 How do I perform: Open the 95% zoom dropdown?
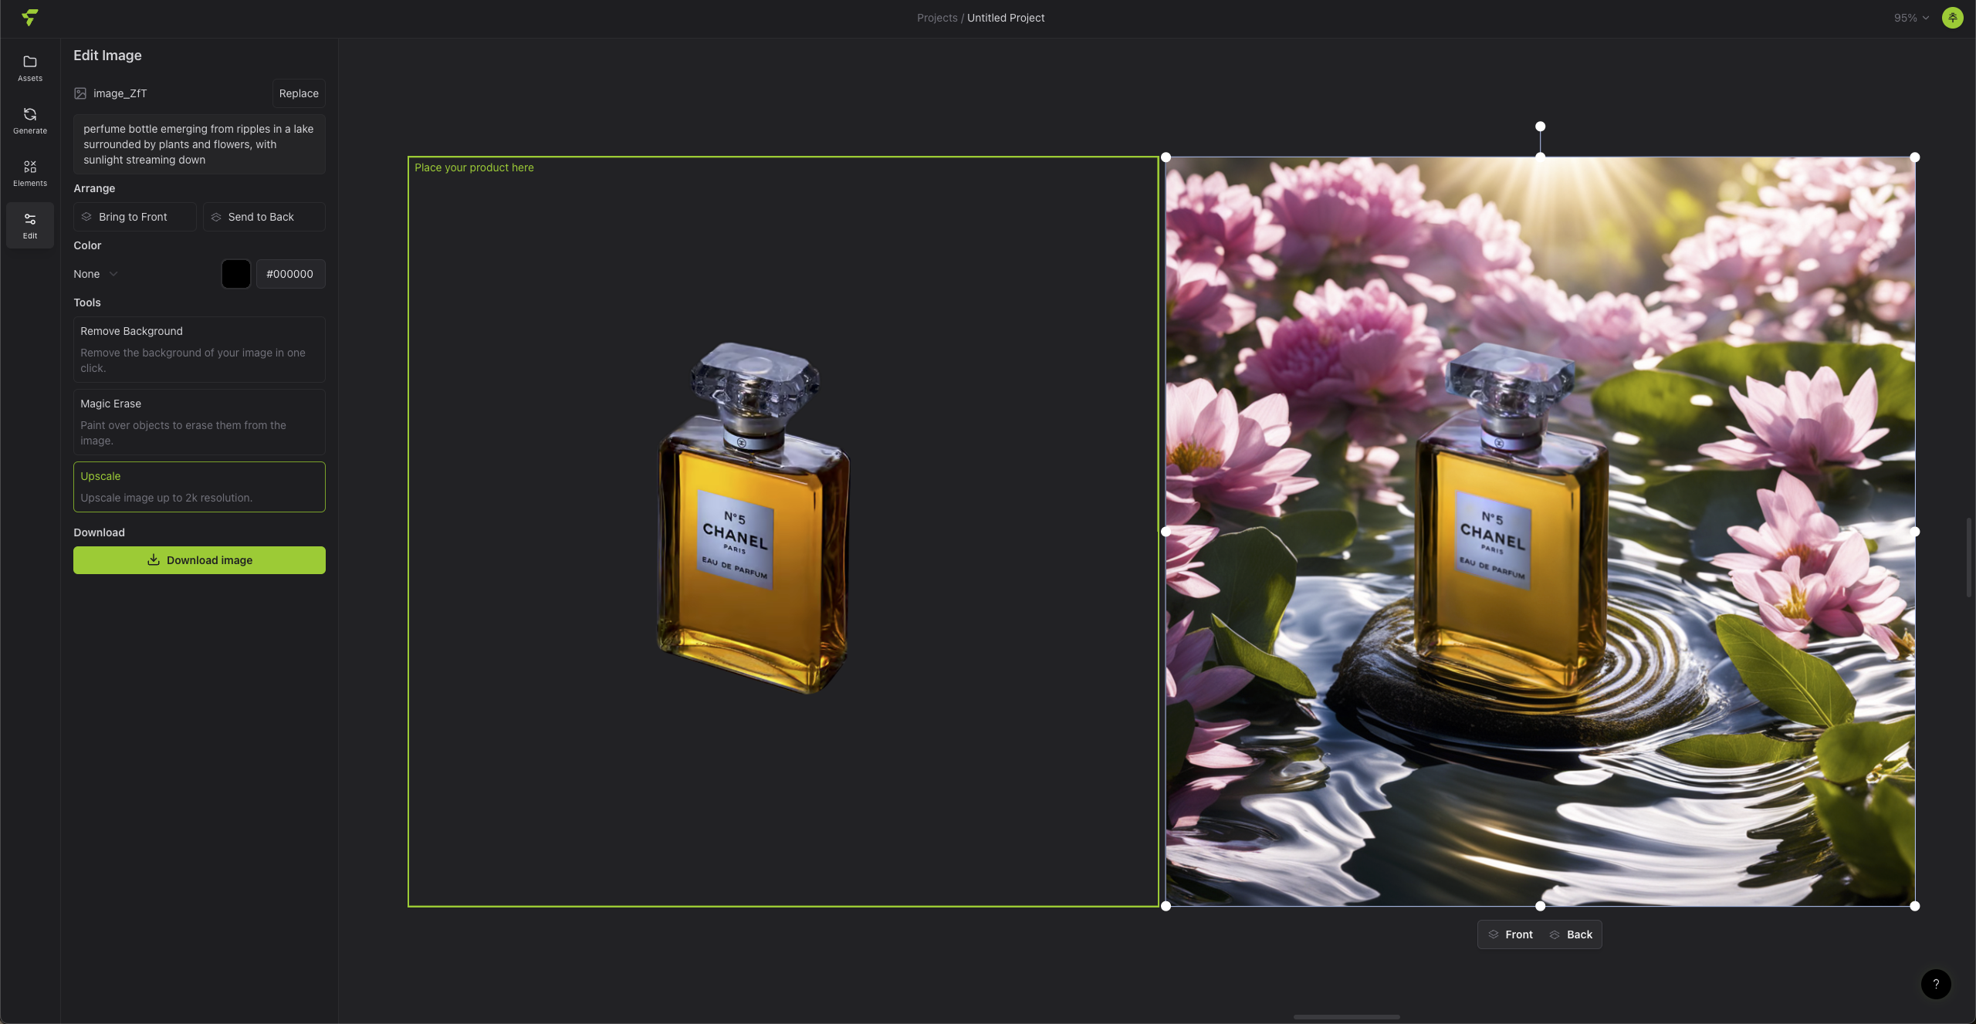coord(1911,18)
